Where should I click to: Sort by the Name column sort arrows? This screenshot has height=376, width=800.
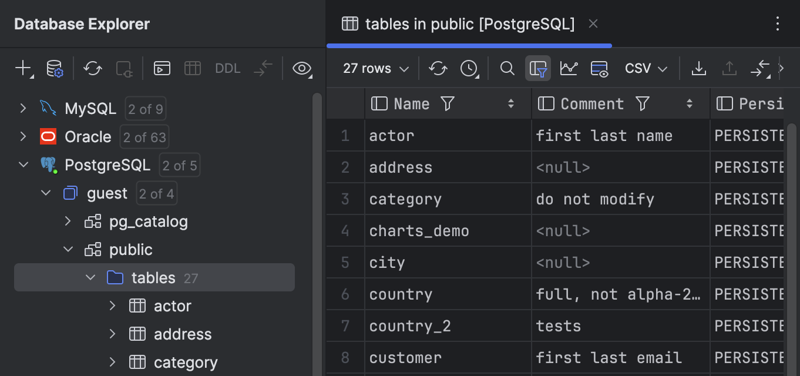(511, 104)
